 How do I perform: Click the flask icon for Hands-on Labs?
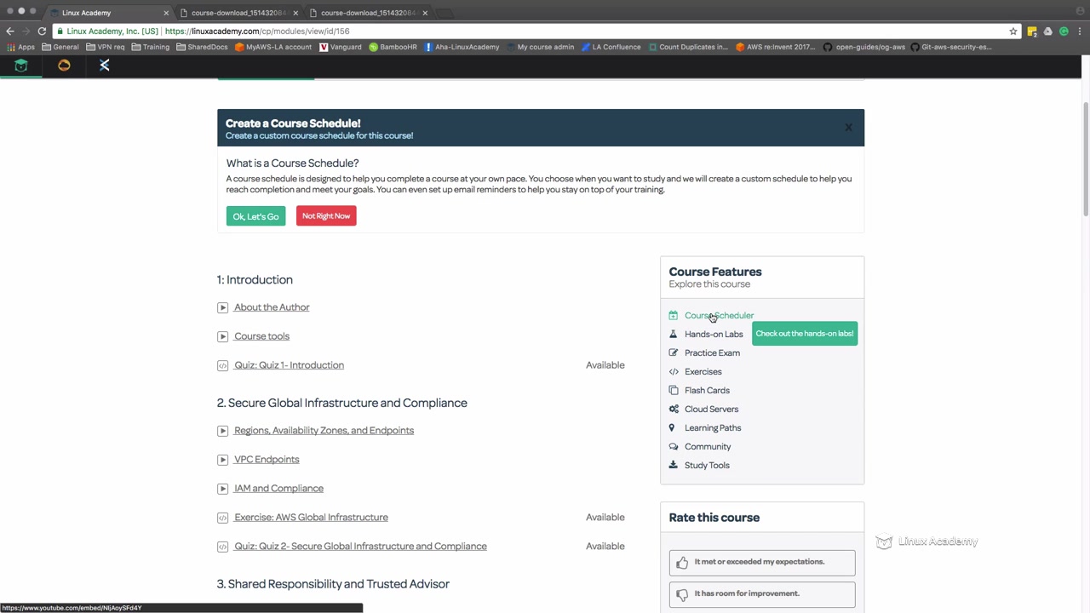point(674,334)
